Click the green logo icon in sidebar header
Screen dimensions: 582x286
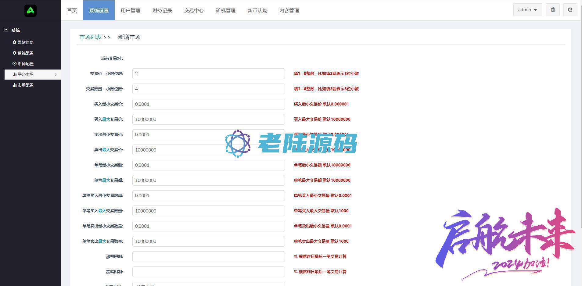pos(31,11)
